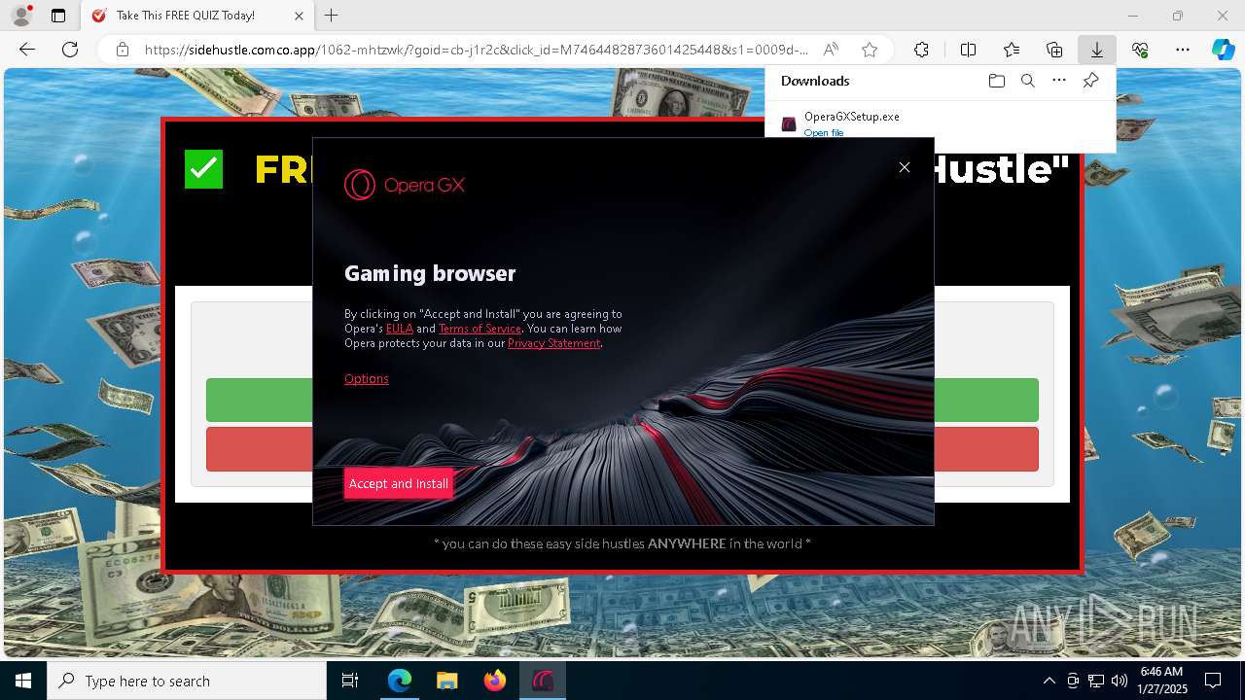
Task: Open the tab actions menu icon
Action: click(x=58, y=16)
